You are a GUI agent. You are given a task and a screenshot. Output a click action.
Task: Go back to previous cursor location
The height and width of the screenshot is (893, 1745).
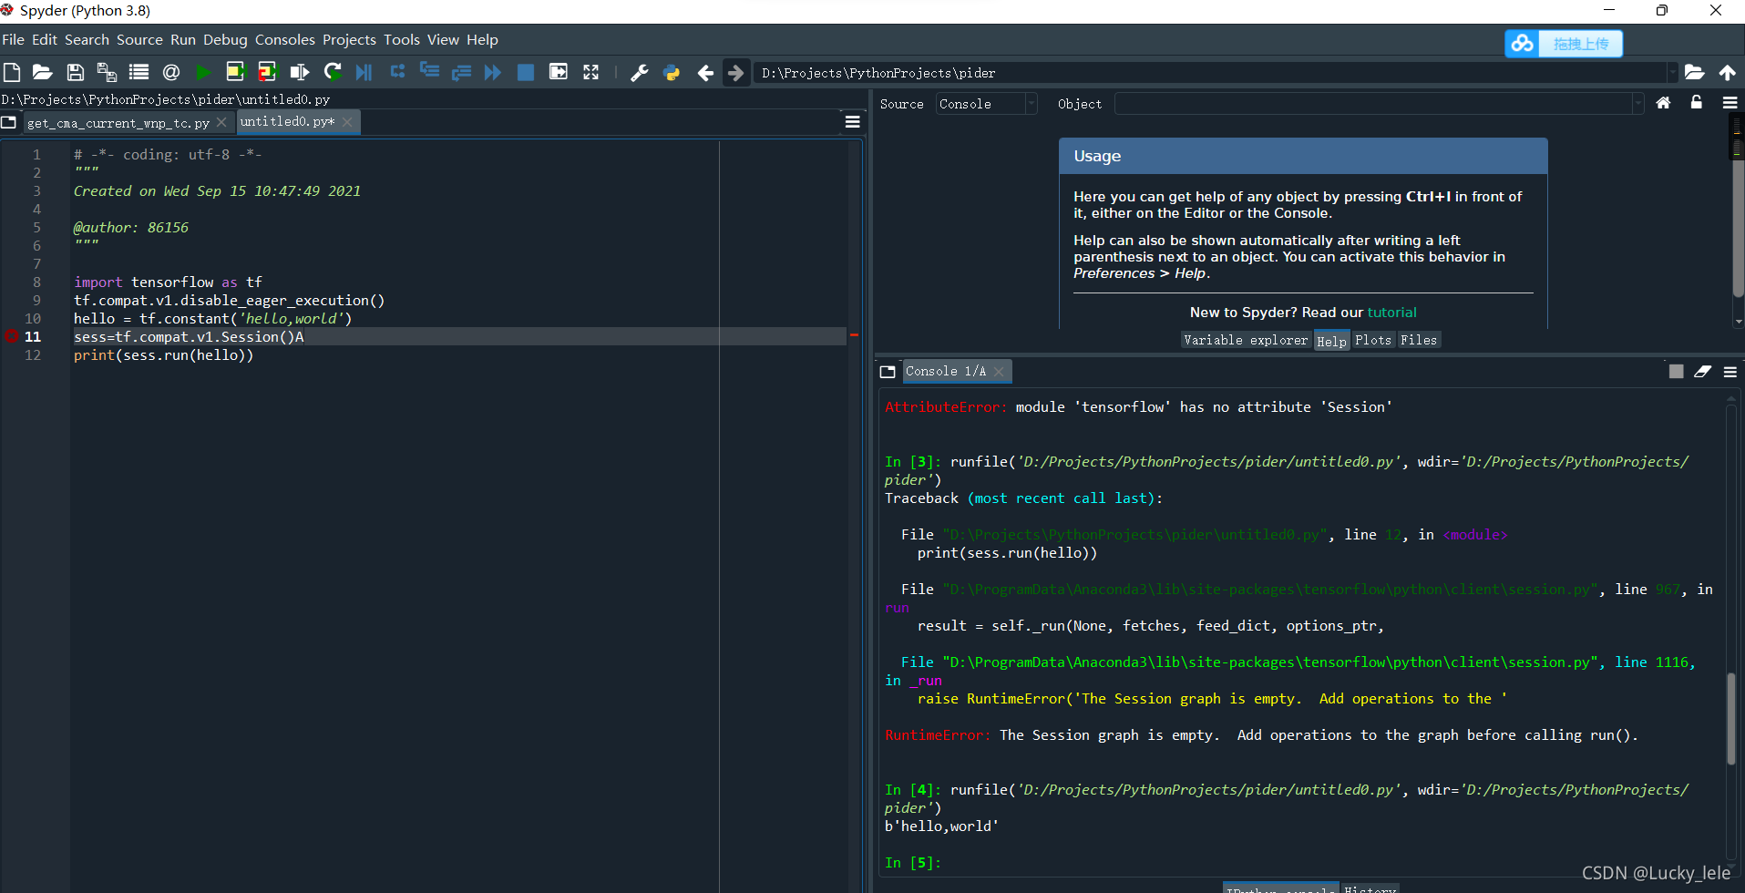pos(705,72)
